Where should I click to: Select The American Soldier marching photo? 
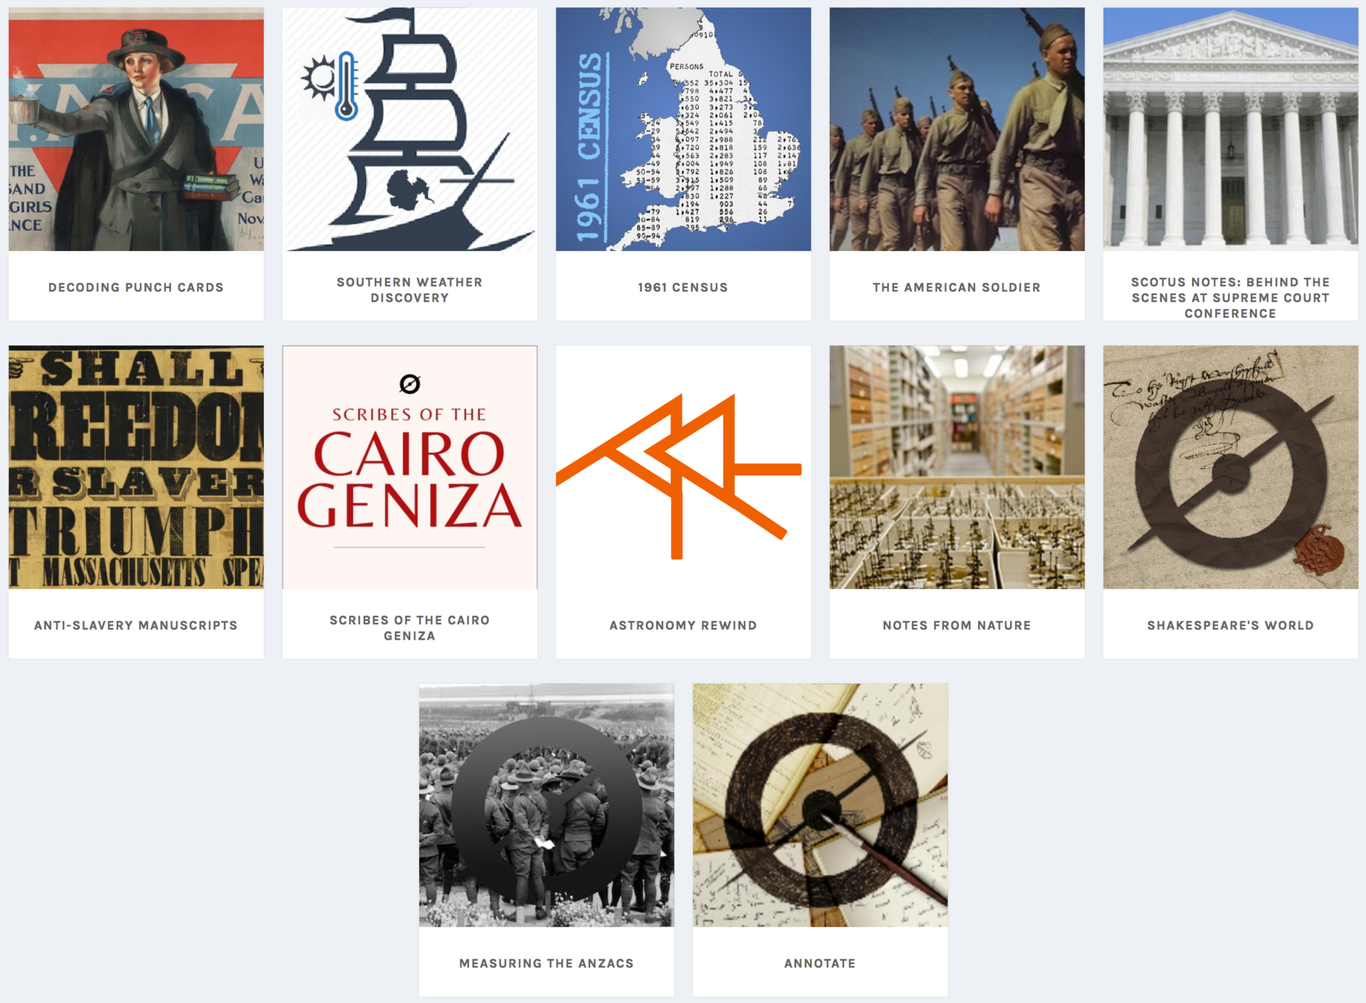(956, 129)
